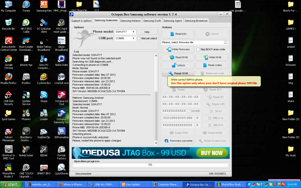Viewport: 301px width, 188px height.
Task: Select the firmware text file icon
Action: pyautogui.click(x=291, y=61)
